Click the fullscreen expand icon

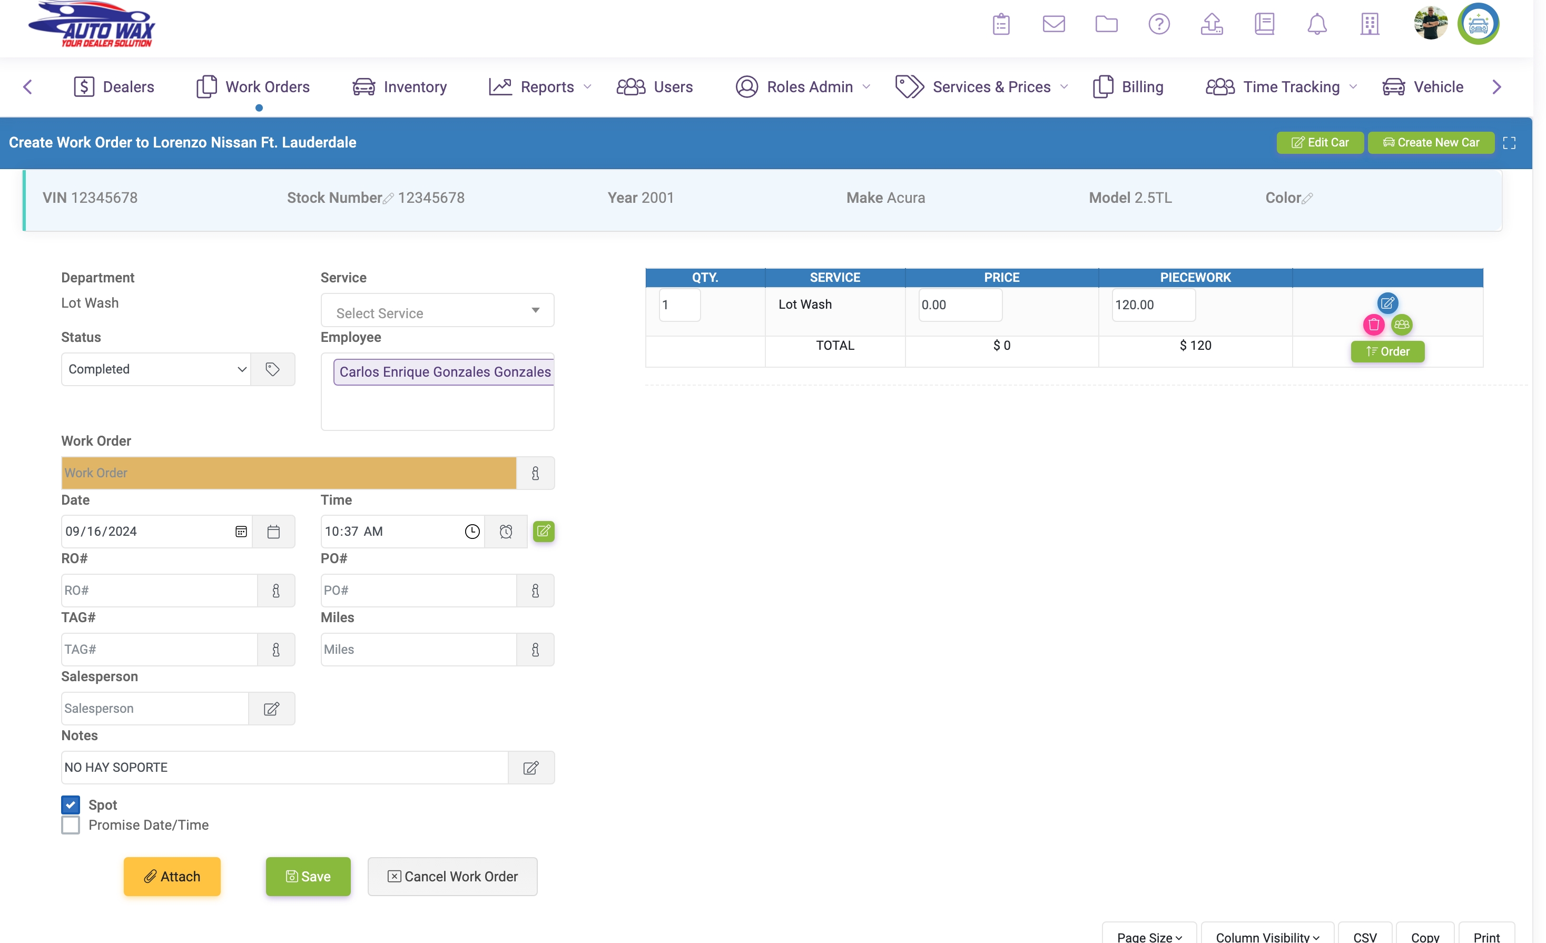coord(1509,143)
